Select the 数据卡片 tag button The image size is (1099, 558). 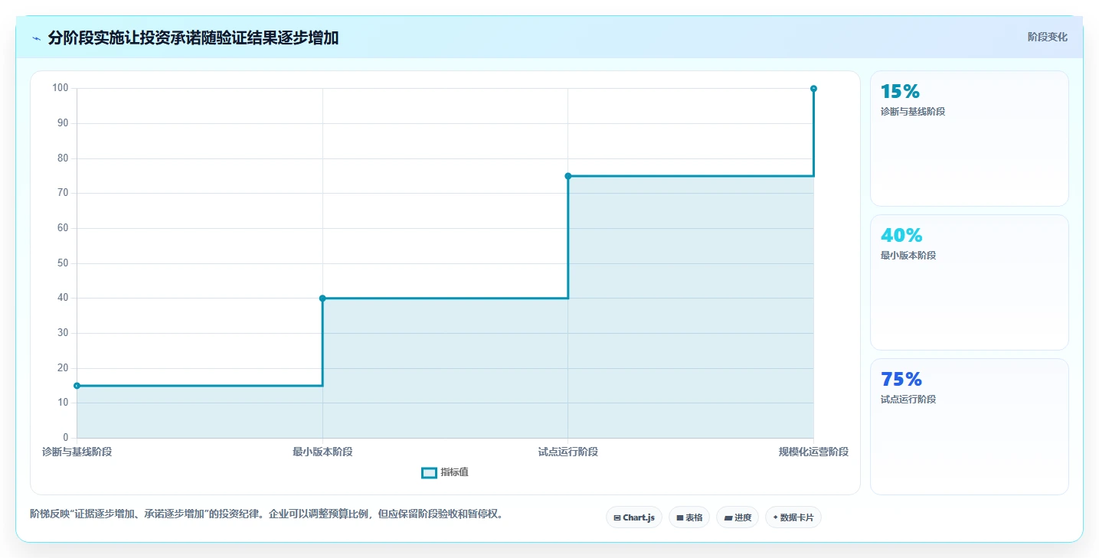[793, 517]
